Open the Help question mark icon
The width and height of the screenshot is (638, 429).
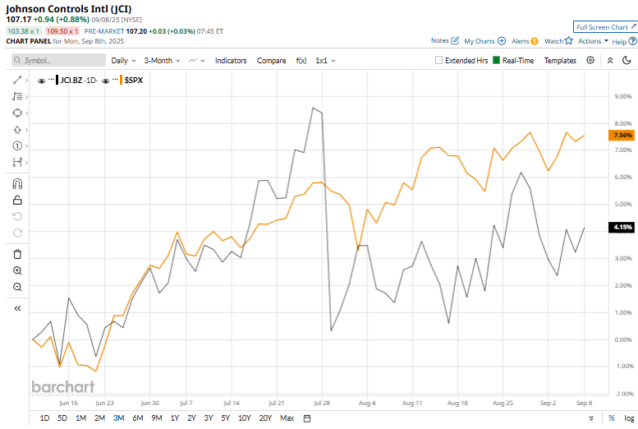(x=632, y=41)
